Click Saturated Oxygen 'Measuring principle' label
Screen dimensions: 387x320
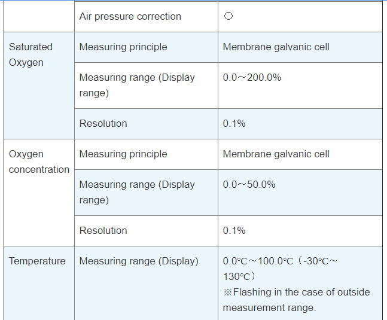coord(123,47)
